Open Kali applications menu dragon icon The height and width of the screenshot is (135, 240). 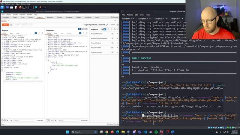[2, 7]
